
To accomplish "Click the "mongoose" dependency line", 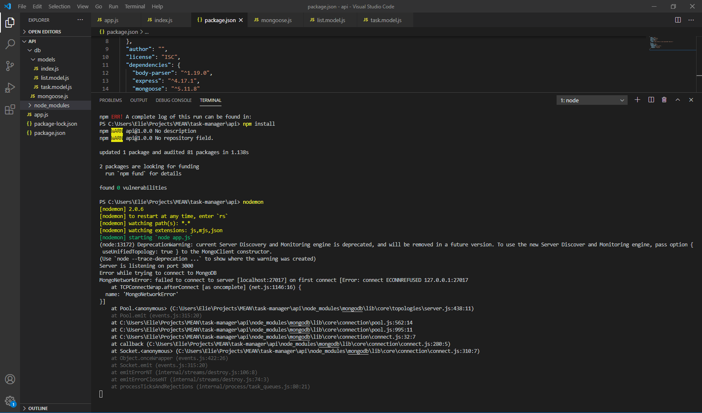I will point(166,89).
